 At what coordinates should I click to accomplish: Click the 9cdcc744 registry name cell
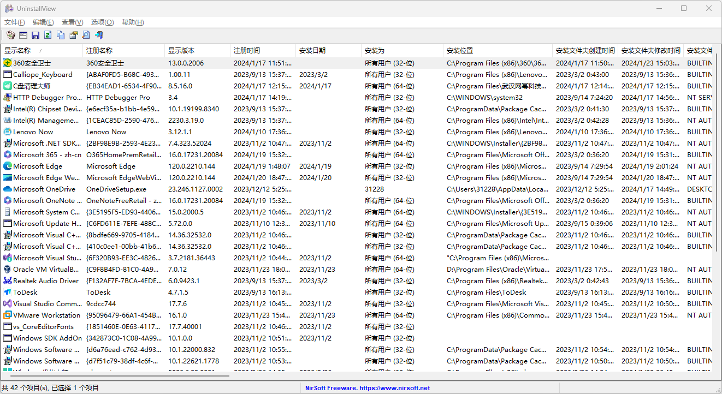(101, 304)
